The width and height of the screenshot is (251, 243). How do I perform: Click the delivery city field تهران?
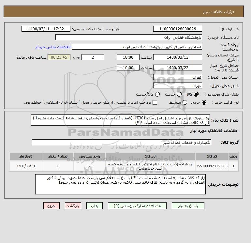(x=178, y=86)
